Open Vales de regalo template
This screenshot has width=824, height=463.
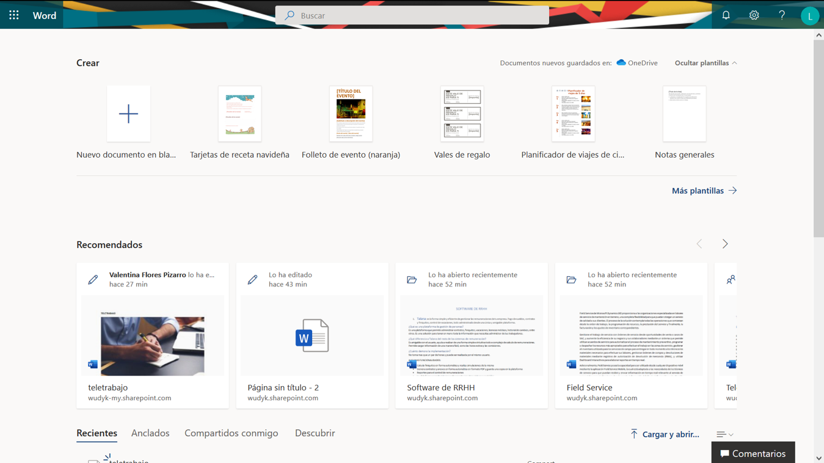coord(462,114)
